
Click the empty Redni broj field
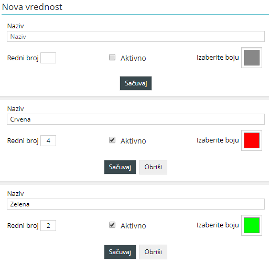click(x=48, y=58)
